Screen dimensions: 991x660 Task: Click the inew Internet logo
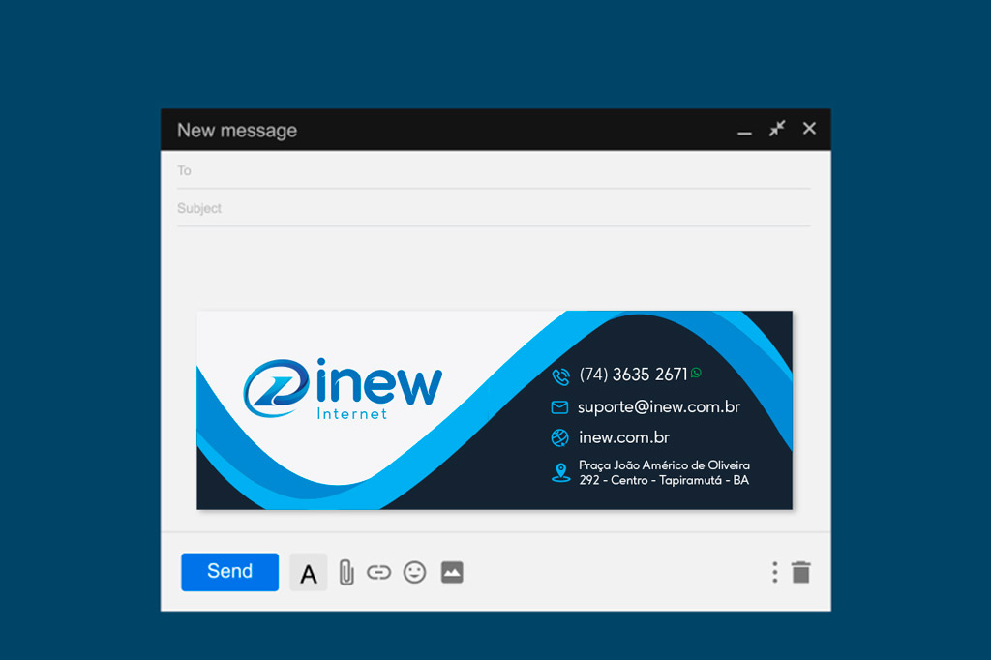(x=343, y=388)
